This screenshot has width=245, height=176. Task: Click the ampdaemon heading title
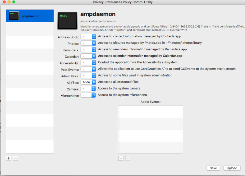point(98,14)
